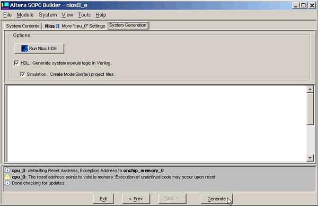The width and height of the screenshot is (318, 206).
Task: Click the yellow warning icon for cpu_0
Action: tap(7, 177)
